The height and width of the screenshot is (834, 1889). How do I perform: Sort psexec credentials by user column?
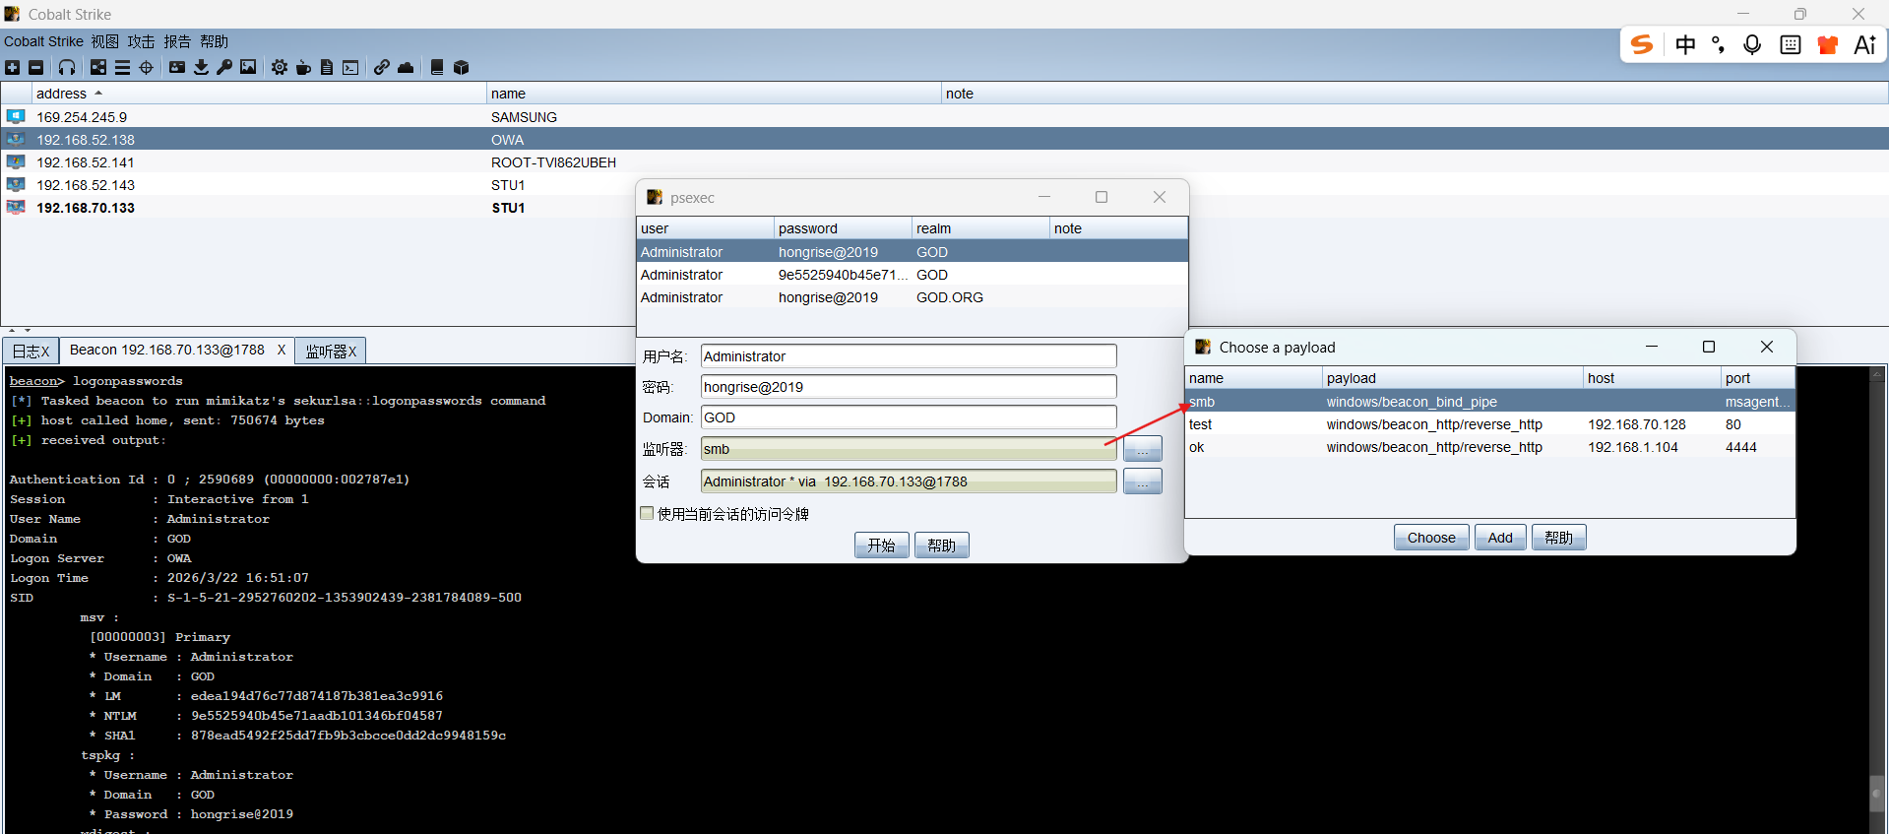tap(705, 228)
